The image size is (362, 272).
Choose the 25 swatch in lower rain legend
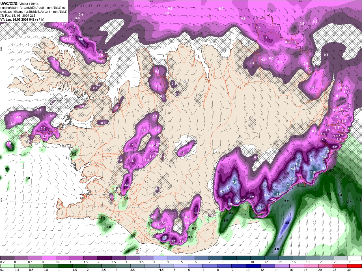pos(340,266)
